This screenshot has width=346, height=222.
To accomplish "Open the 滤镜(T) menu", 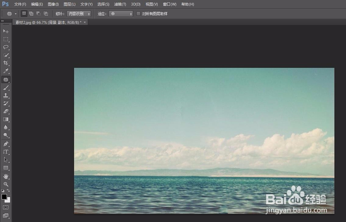I will pos(120,4).
